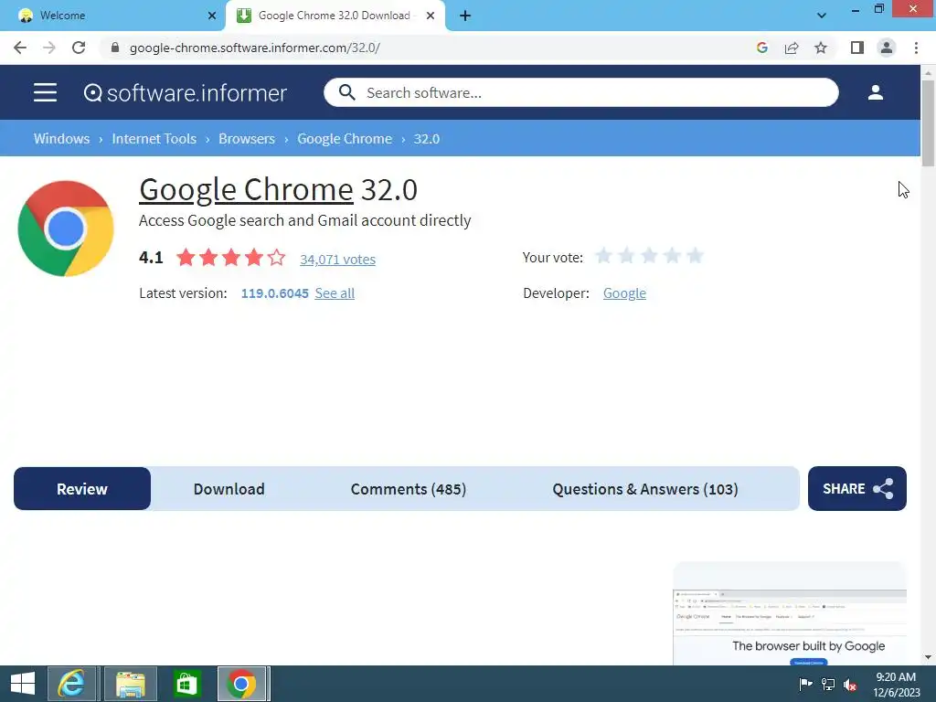Image resolution: width=936 pixels, height=702 pixels.
Task: Click the browser forward arrow
Action: click(x=49, y=48)
